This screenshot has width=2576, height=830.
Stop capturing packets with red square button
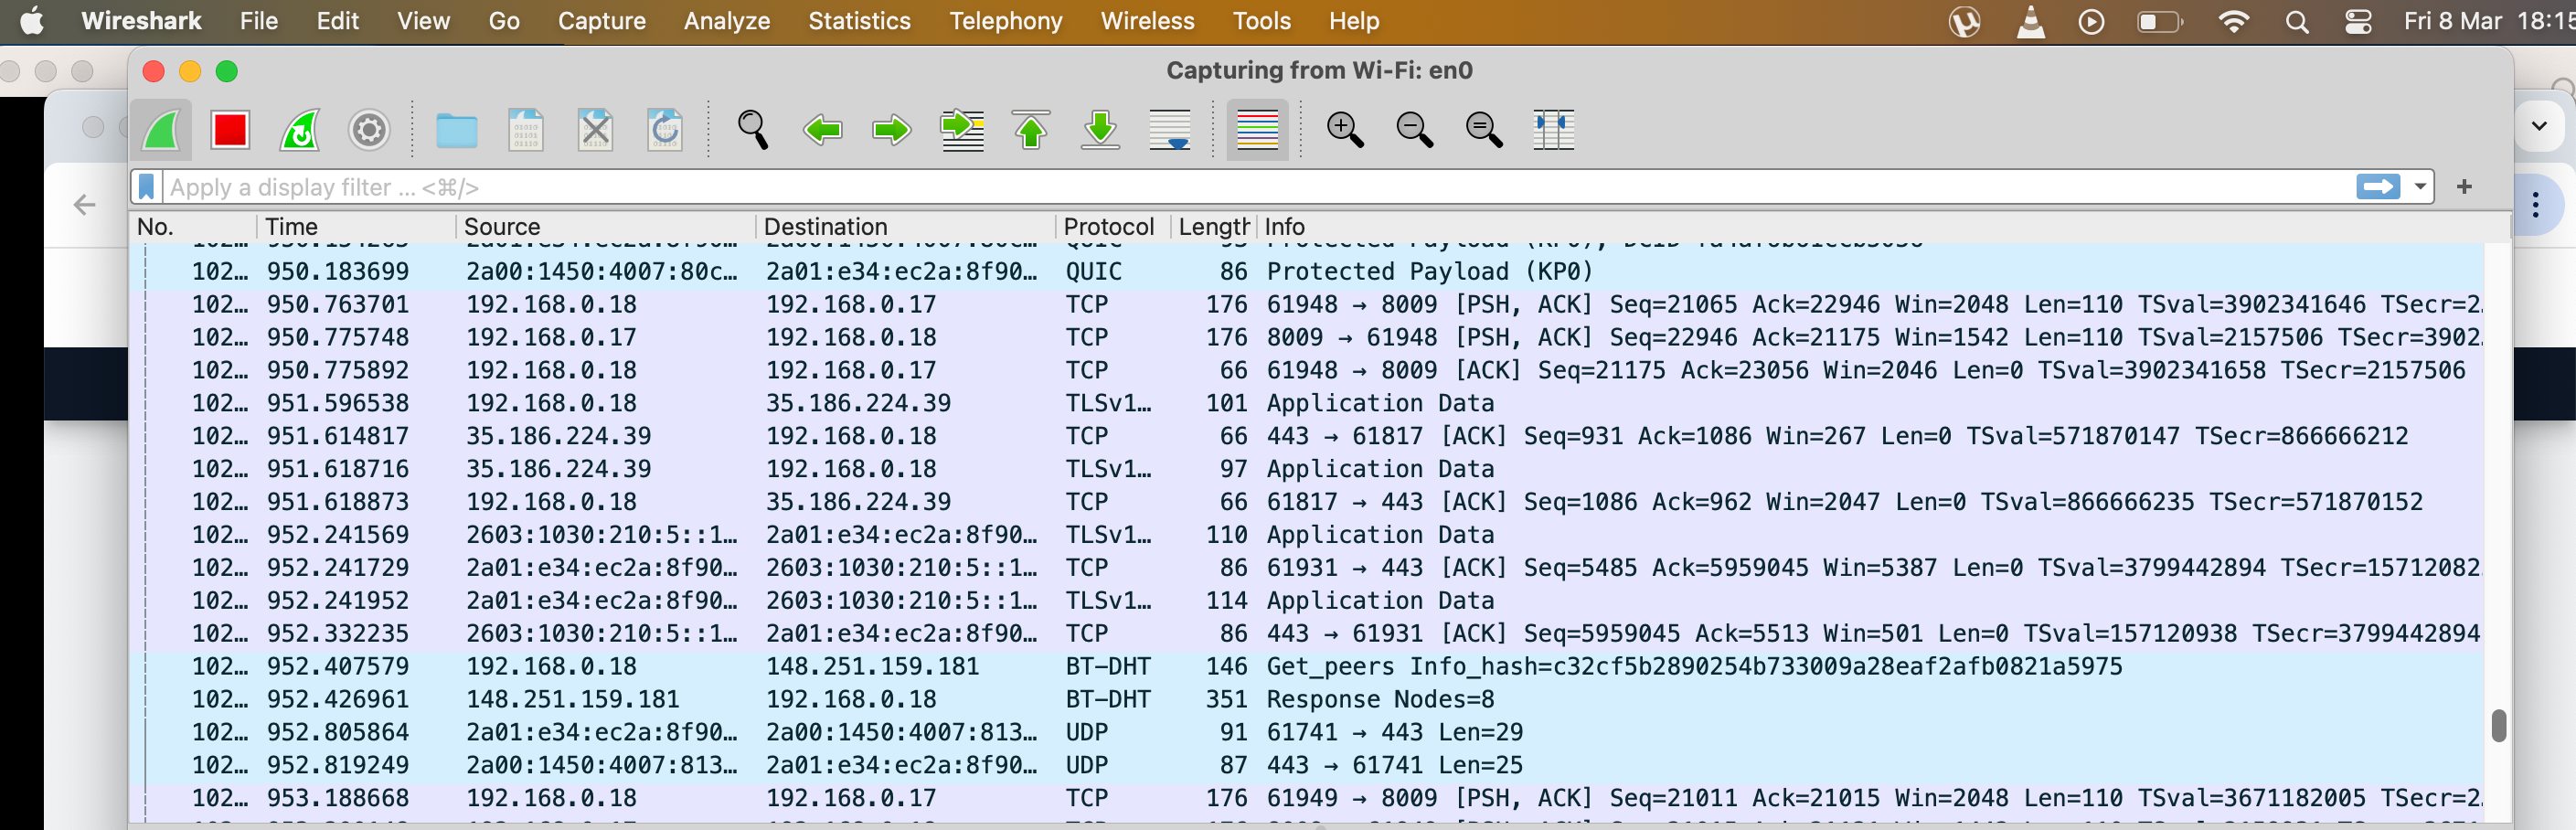[x=230, y=130]
